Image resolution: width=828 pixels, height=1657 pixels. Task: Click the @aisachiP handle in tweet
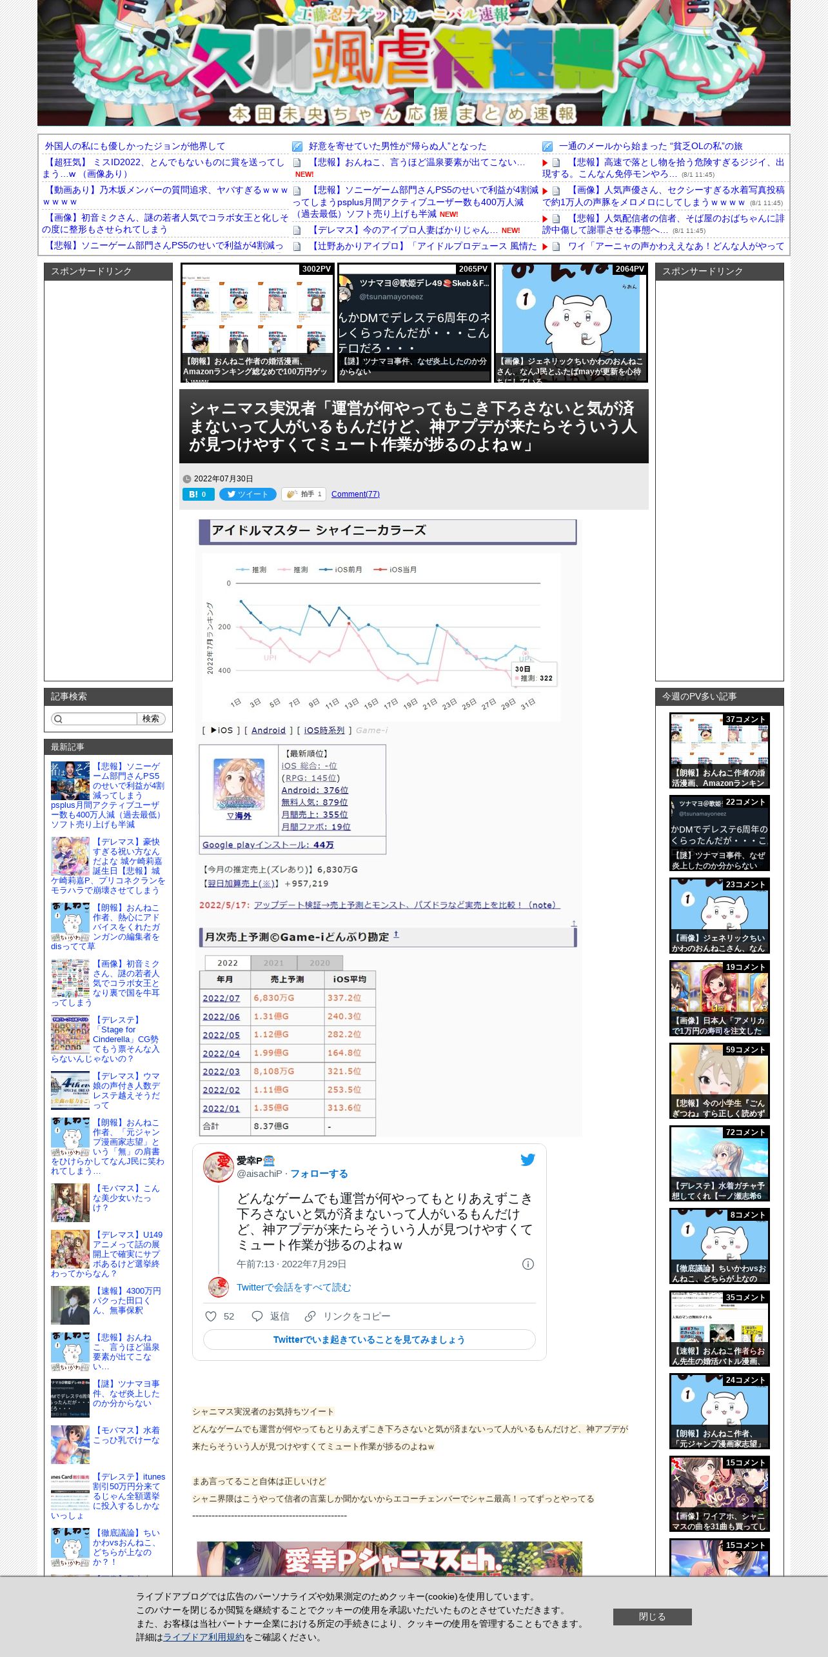[x=259, y=1174]
